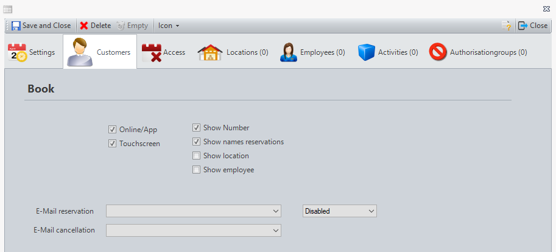Disable Show names reservations checkbox

(x=197, y=142)
